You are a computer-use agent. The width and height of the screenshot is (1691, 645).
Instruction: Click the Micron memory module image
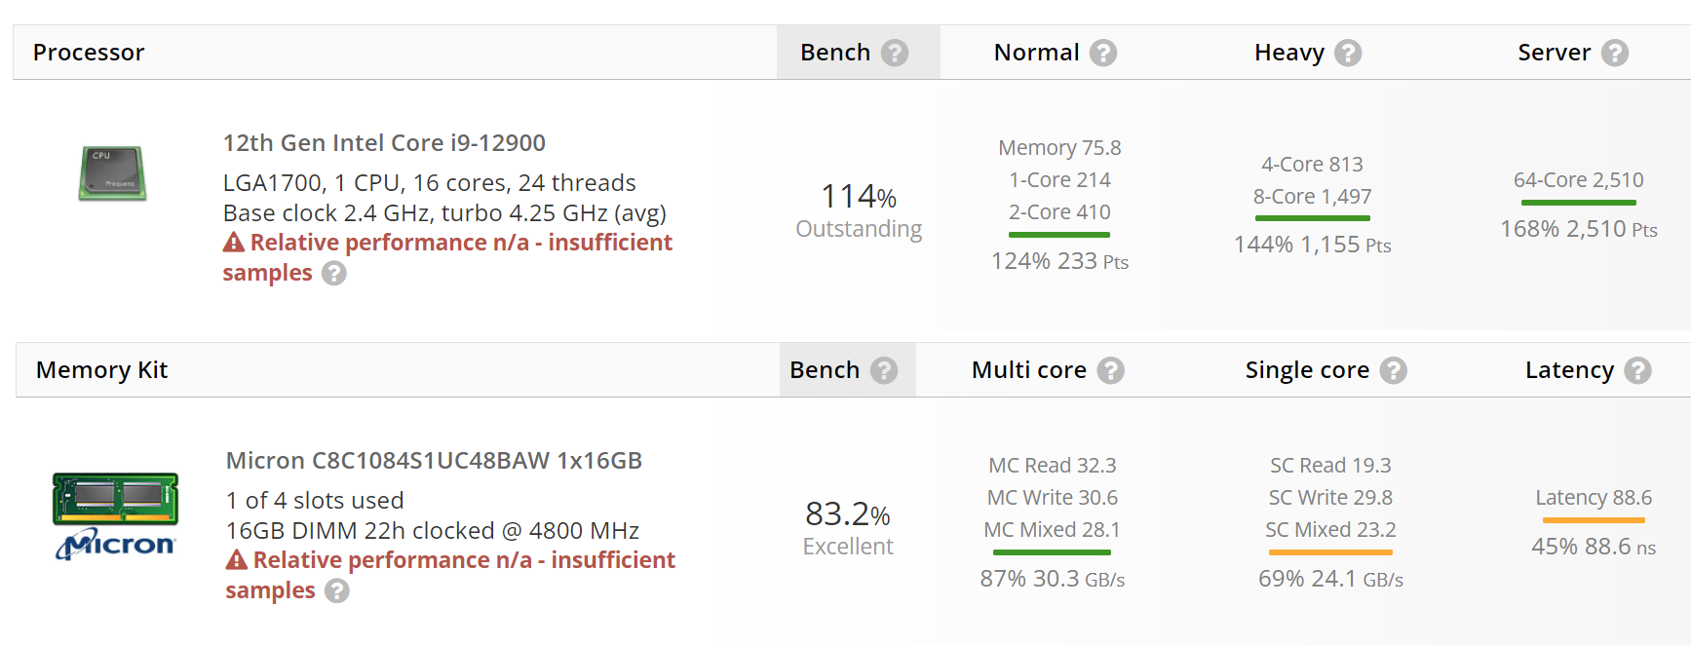[x=116, y=515]
